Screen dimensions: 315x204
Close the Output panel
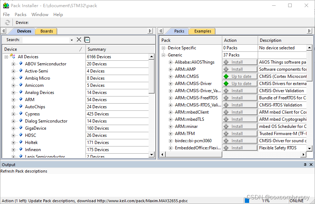[311, 164]
